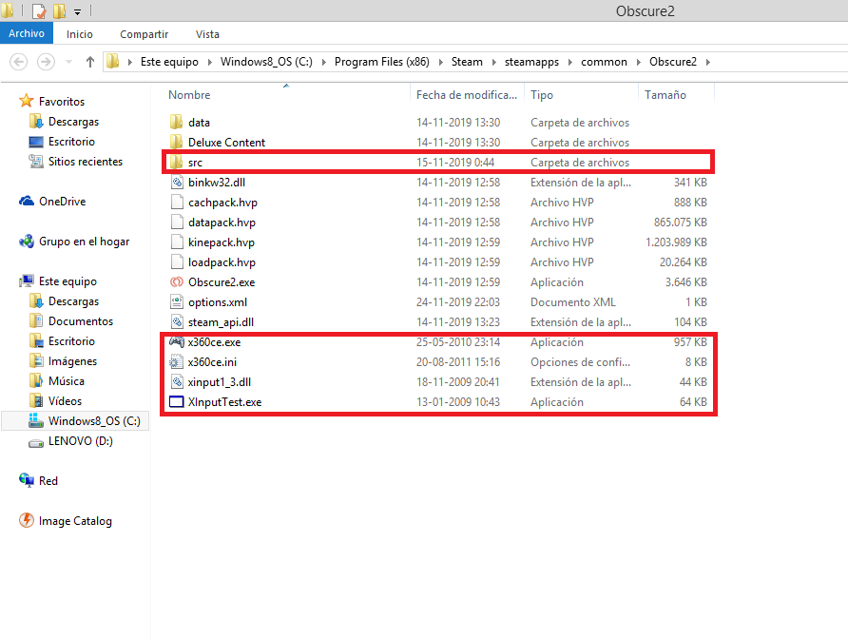Sort by Fecha de modificación column
The height and width of the screenshot is (639, 848).
tap(467, 95)
